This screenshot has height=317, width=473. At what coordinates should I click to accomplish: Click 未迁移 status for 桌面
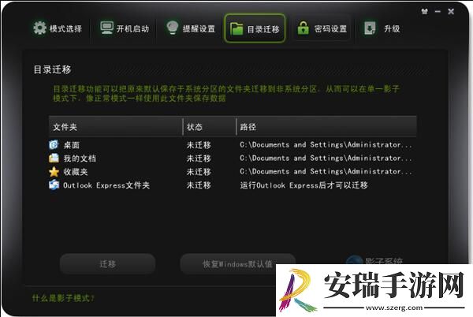[x=199, y=145]
